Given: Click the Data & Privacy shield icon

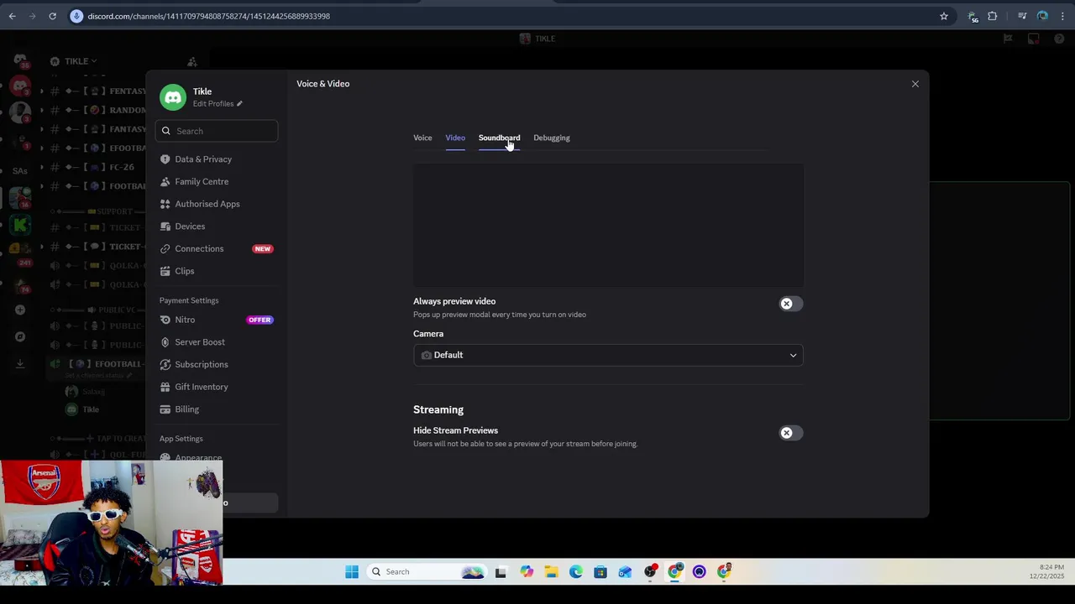Looking at the screenshot, I should tap(165, 159).
